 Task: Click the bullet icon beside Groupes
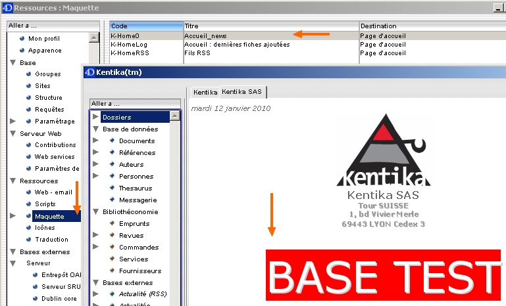[29, 74]
